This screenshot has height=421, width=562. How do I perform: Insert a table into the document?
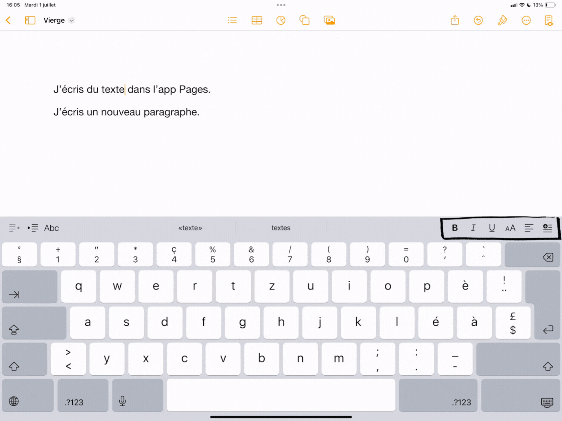[256, 21]
